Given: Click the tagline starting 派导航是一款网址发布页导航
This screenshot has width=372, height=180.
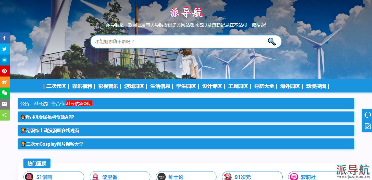Looking at the screenshot, I should [186, 25].
